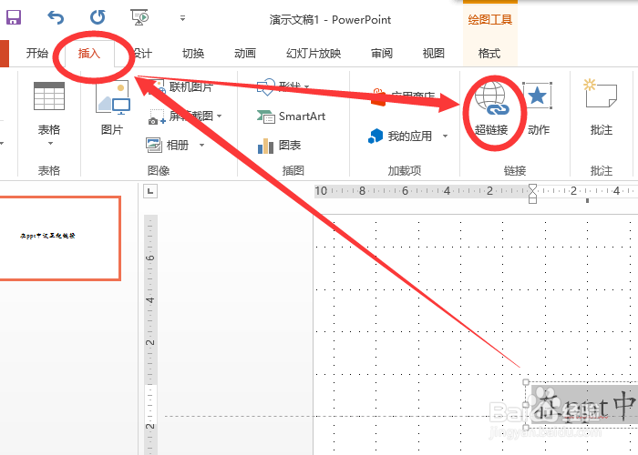Click the 批注 comment note icon
Screen dimensions: 638x455
point(601,94)
